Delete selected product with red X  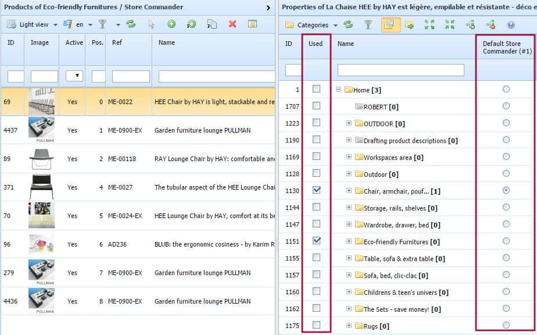point(232,24)
